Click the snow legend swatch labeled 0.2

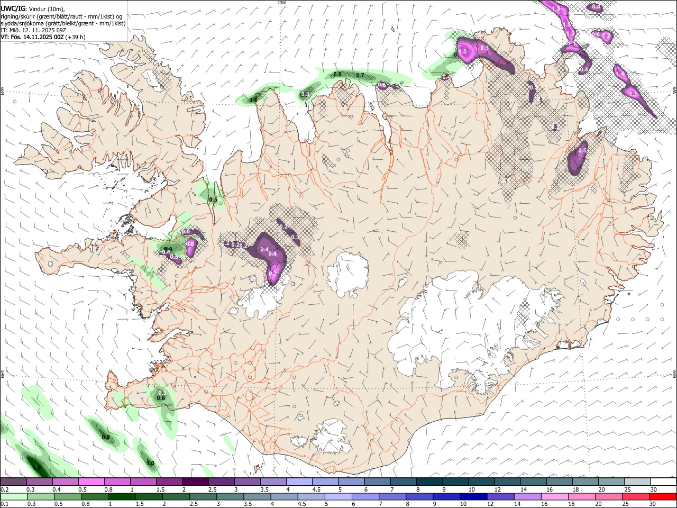point(14,482)
